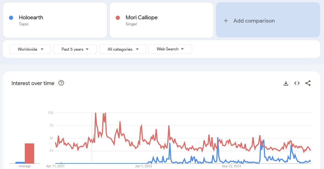Open the Interest over time help icon
The image size is (324, 169).
61,83
